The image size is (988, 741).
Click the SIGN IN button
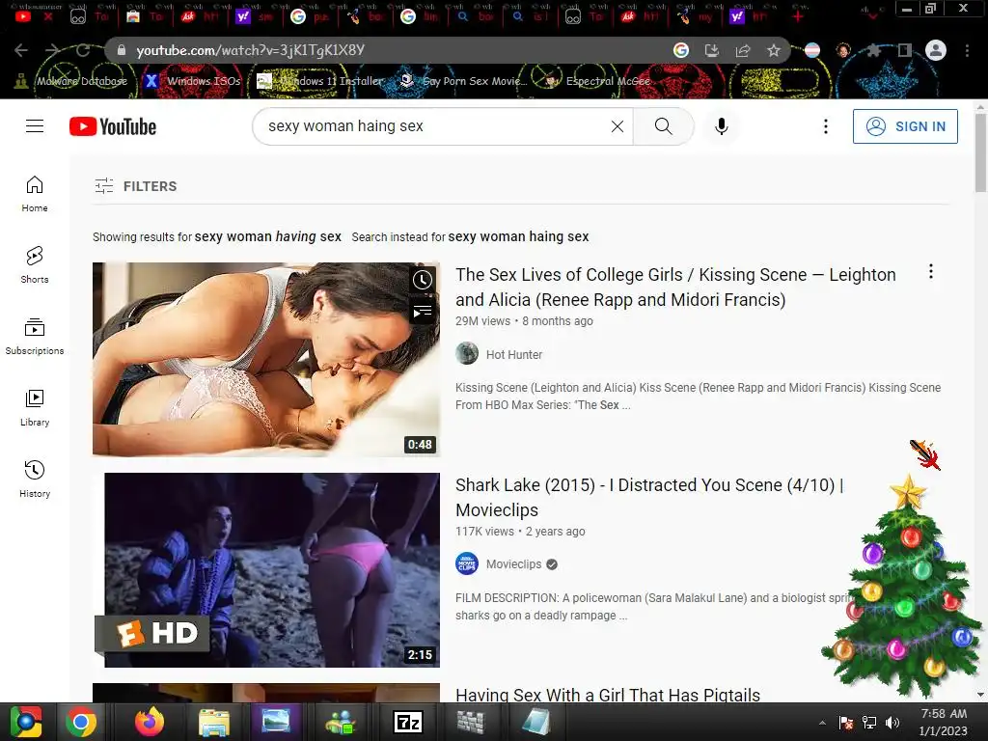click(x=905, y=126)
